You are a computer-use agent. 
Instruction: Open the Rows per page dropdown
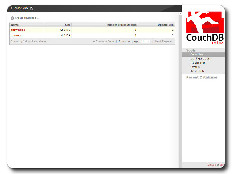pos(145,41)
